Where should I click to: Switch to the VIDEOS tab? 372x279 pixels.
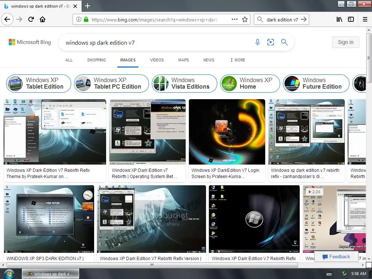[157, 60]
